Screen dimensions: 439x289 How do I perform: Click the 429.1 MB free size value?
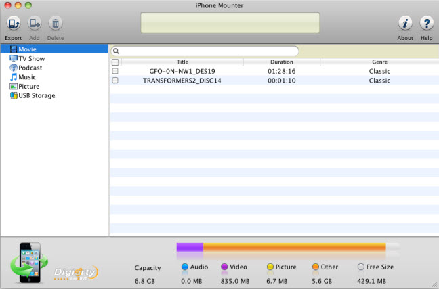tap(372, 281)
